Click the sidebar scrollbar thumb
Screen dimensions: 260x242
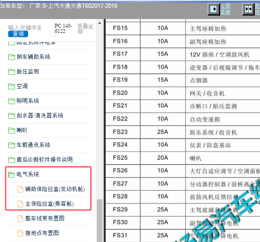click(x=100, y=220)
